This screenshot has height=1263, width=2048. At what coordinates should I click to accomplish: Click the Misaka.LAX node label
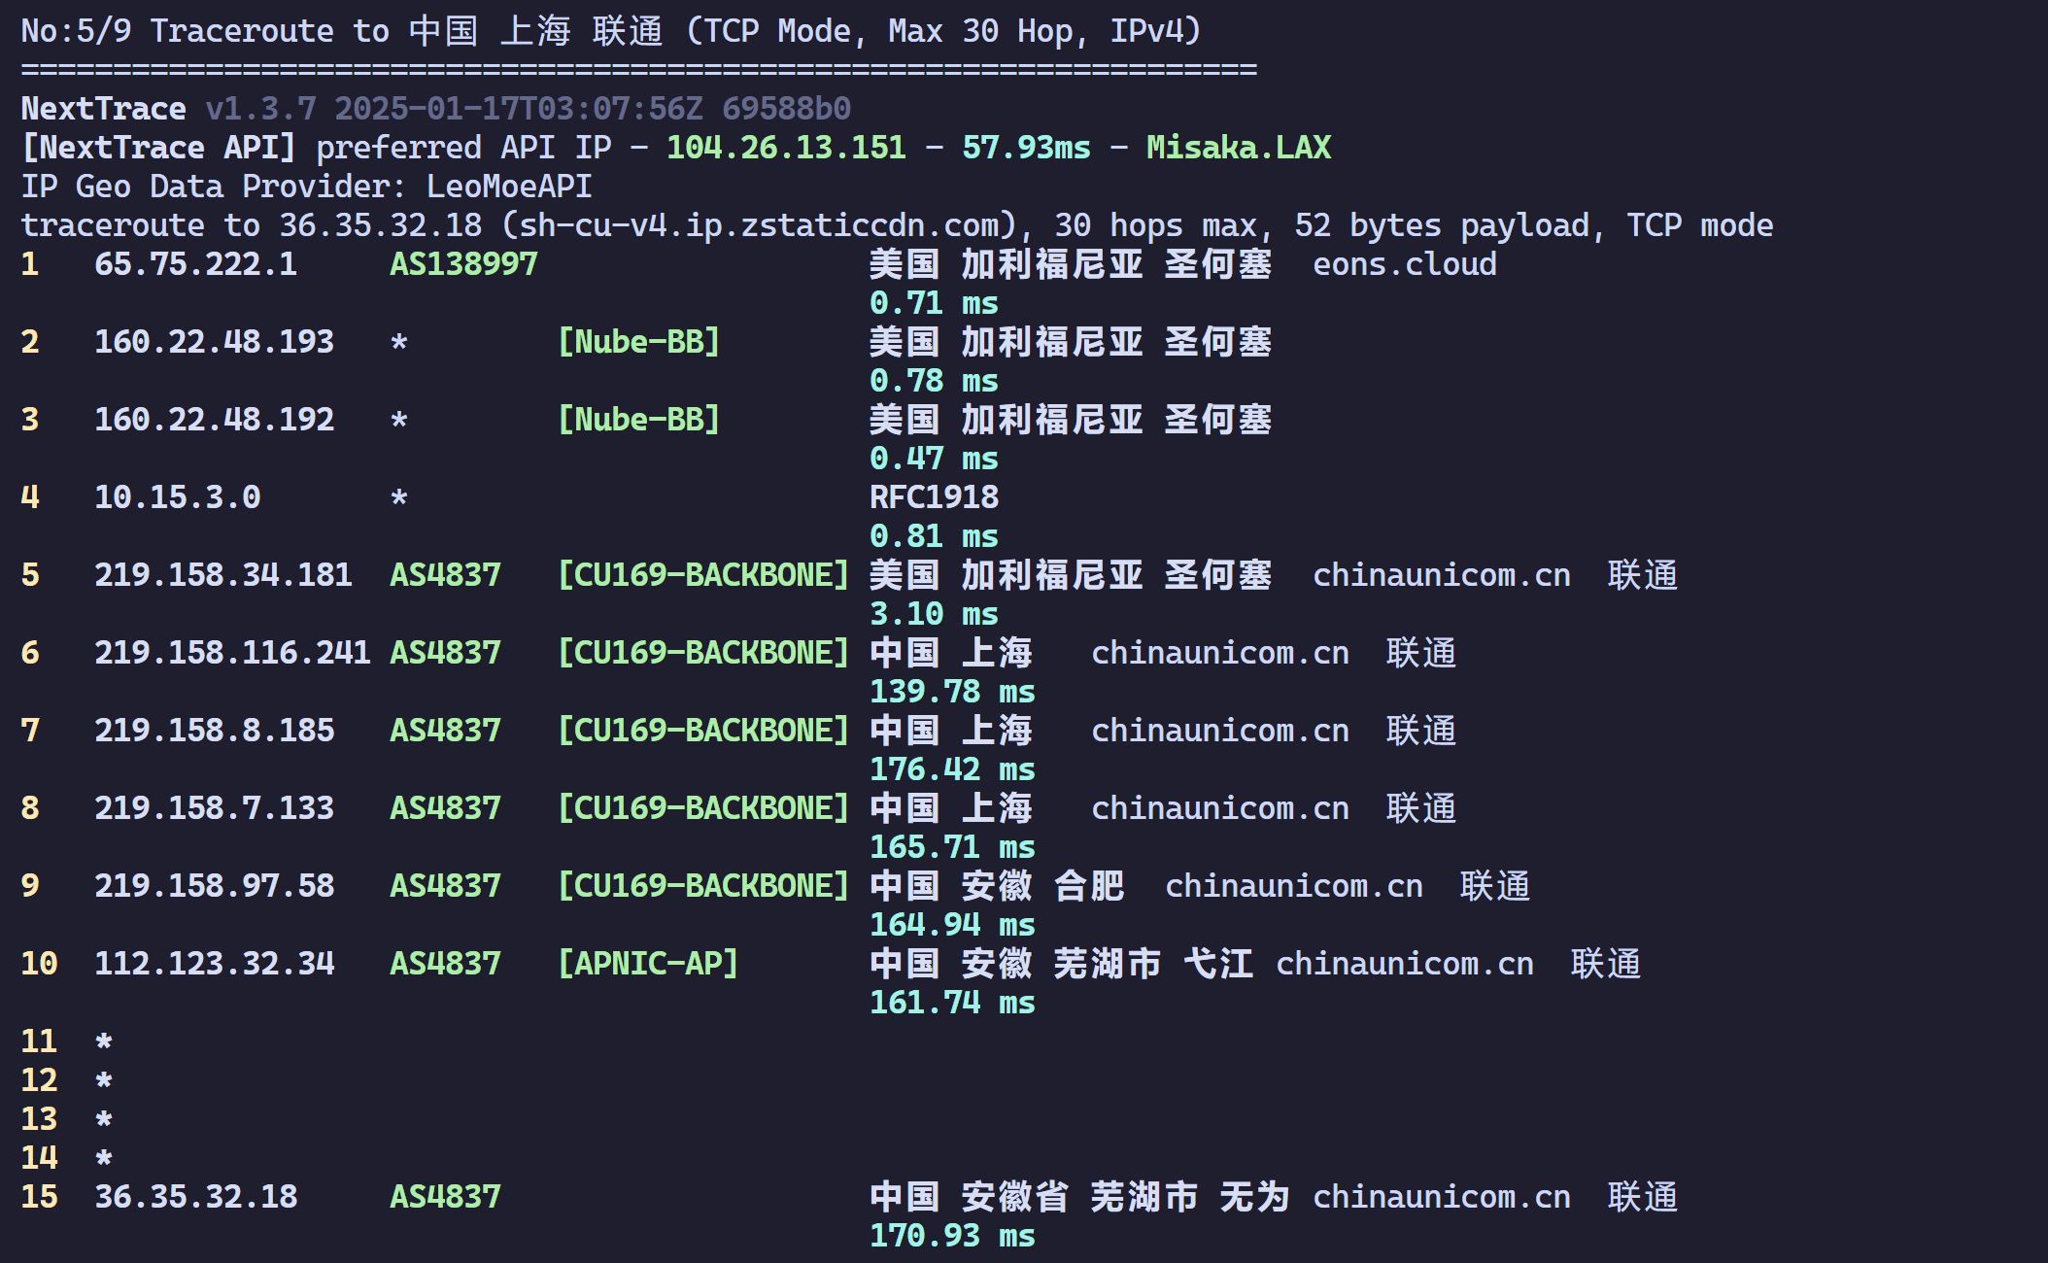(1239, 148)
